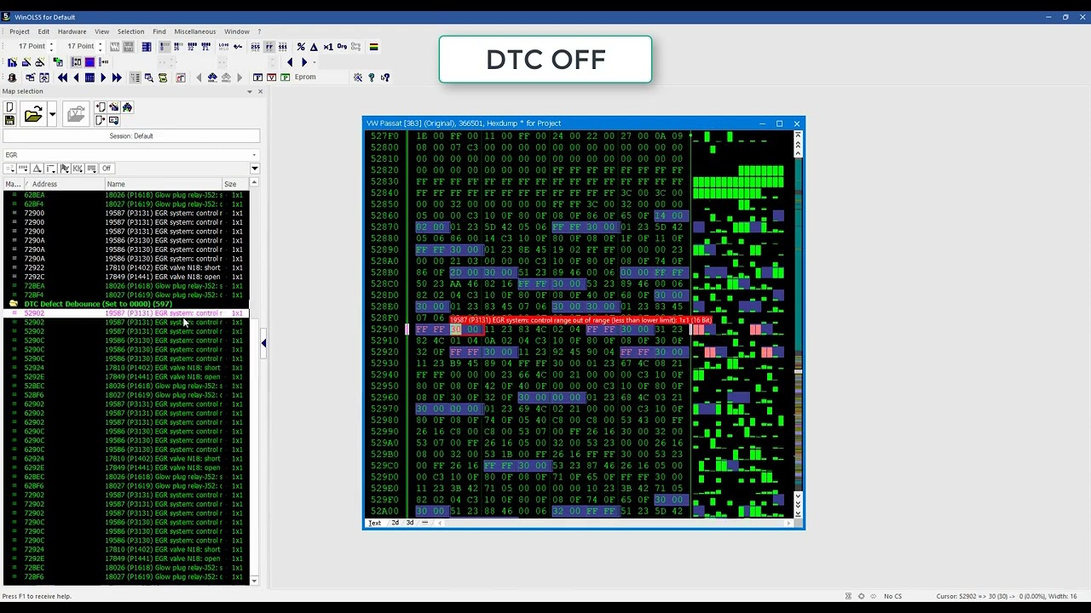Click the context help pointer icon
The height and width of the screenshot is (613, 1091).
click(385, 77)
